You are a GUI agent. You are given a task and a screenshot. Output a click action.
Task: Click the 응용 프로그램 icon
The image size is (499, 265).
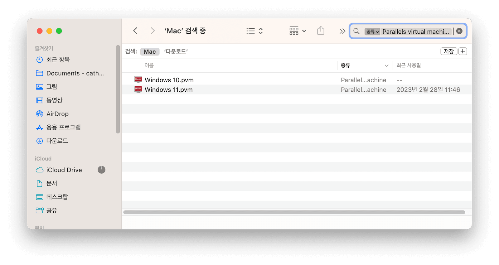tap(40, 127)
